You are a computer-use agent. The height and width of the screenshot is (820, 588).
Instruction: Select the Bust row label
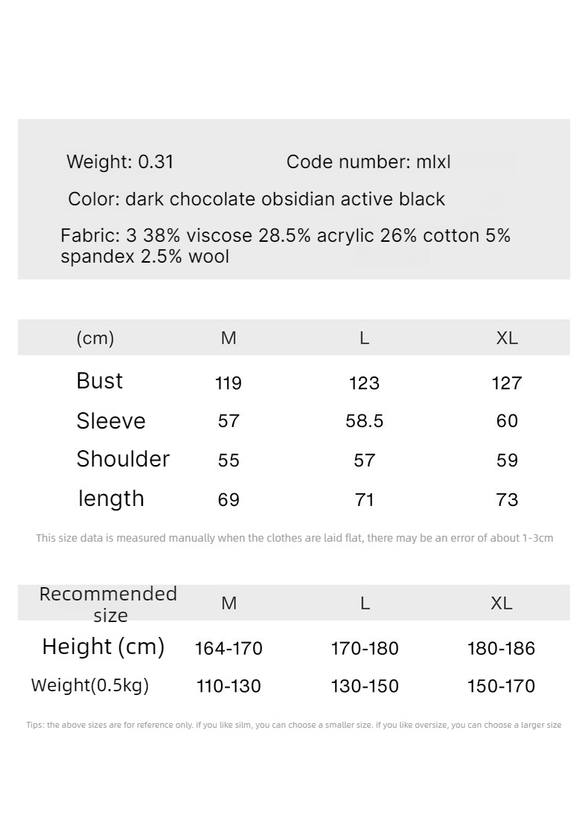point(100,381)
